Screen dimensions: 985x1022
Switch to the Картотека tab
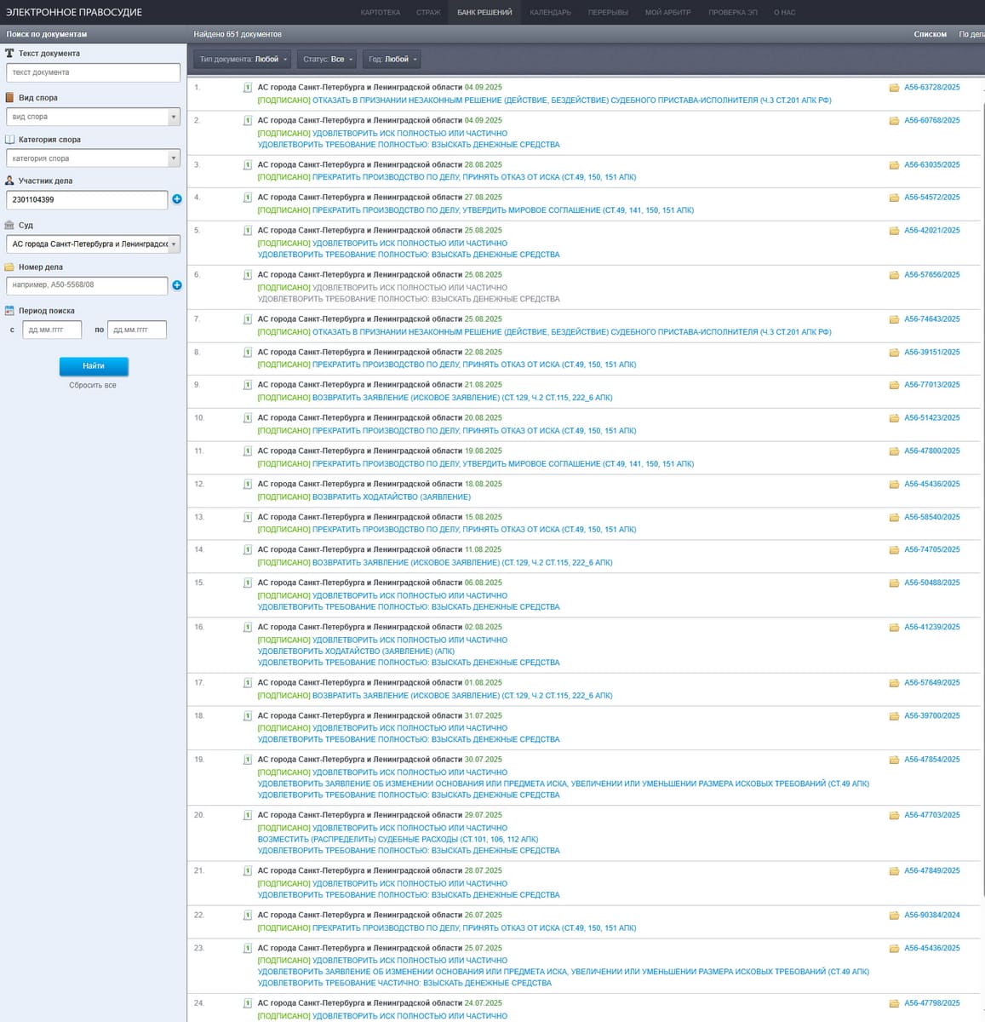[380, 13]
